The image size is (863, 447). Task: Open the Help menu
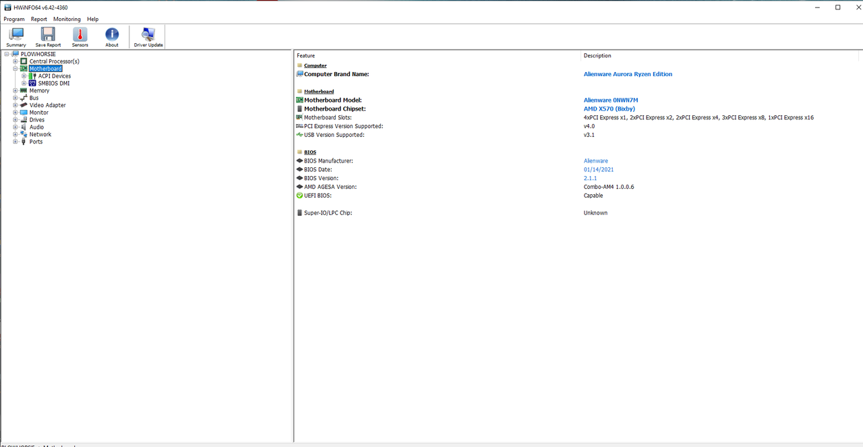(92, 20)
